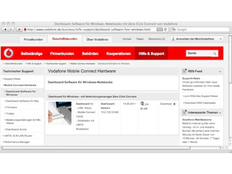Open Dashboard-Archiv in the sidebar

point(16,129)
